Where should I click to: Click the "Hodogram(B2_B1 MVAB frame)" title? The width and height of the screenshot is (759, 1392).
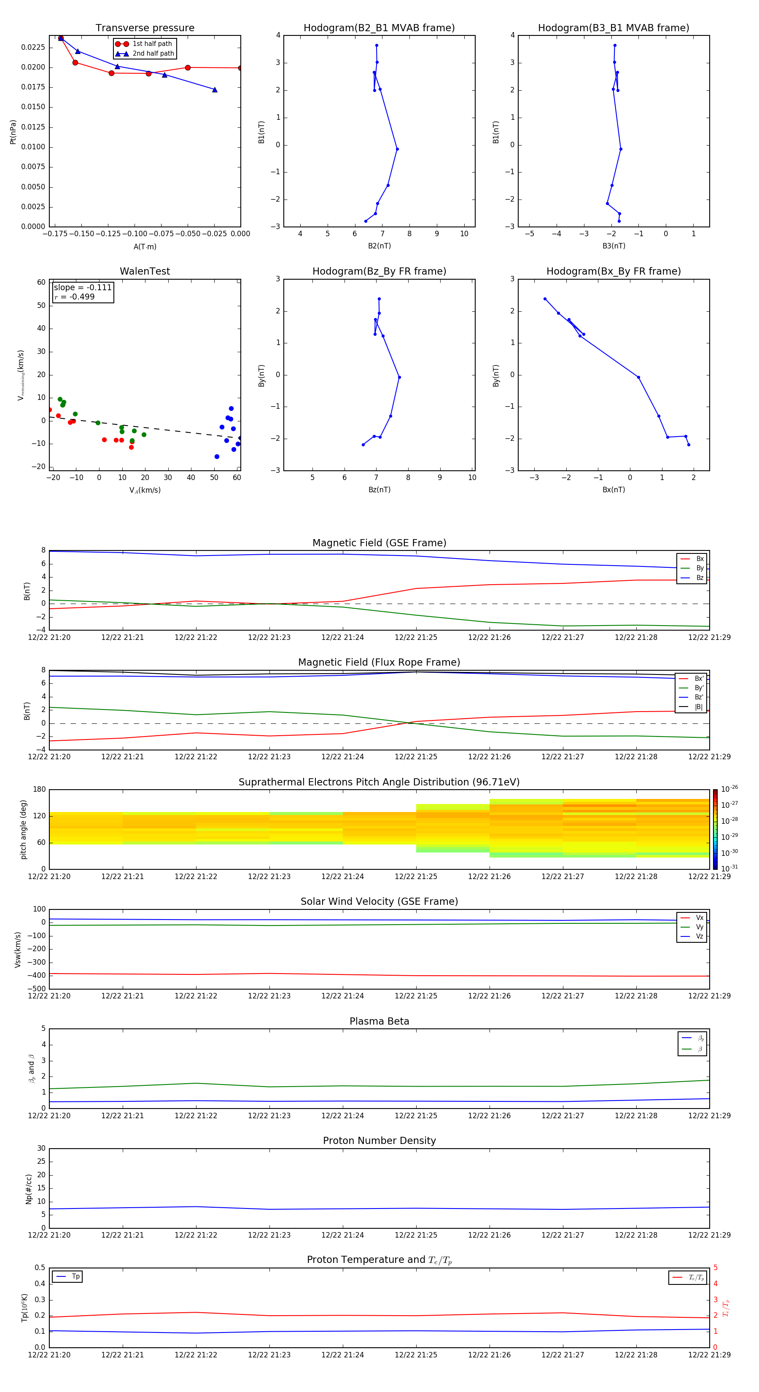[x=379, y=28]
